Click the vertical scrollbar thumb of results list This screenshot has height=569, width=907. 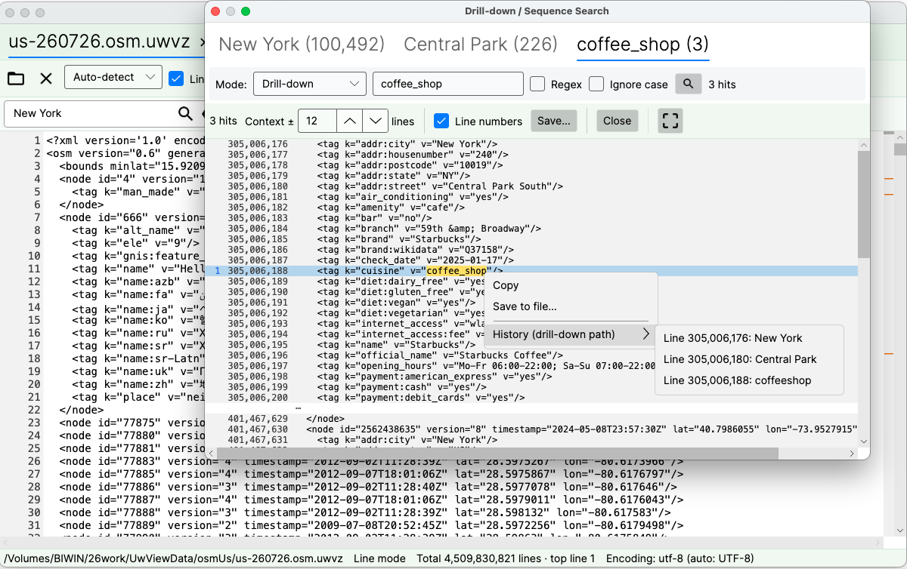tap(863, 204)
